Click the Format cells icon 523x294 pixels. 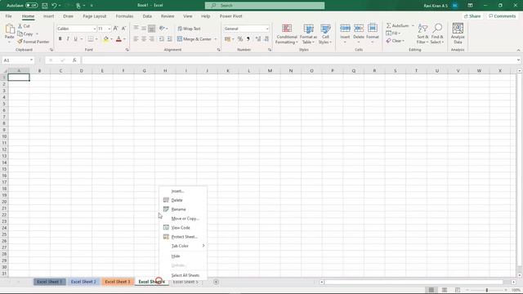click(373, 29)
